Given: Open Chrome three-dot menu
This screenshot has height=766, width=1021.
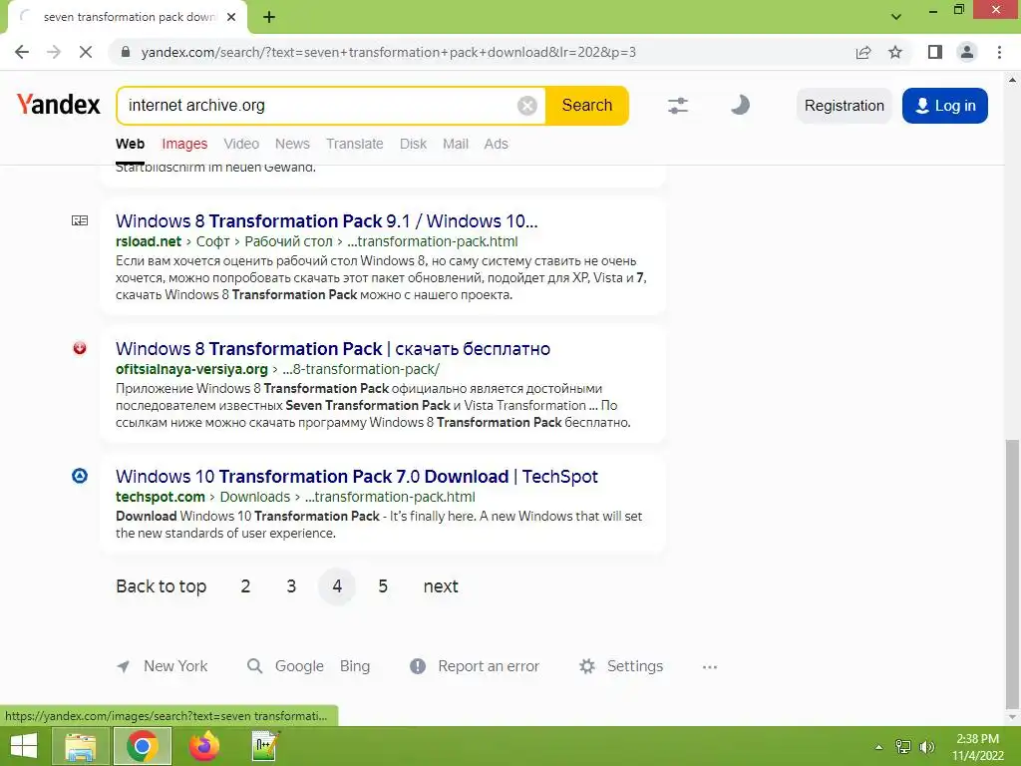Looking at the screenshot, I should [x=999, y=52].
